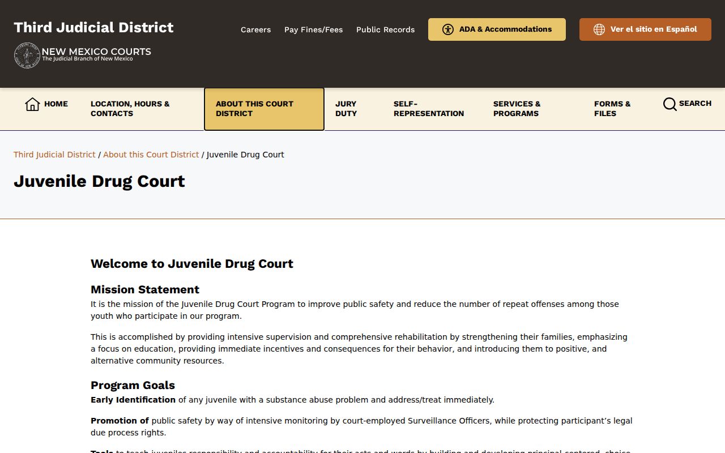Open the Pay Fines/Fees link

click(x=313, y=29)
